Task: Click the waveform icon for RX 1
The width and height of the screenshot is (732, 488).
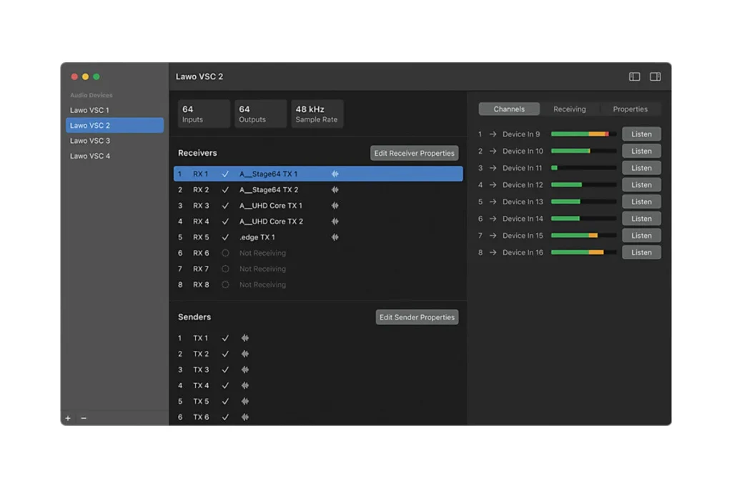Action: tap(335, 174)
